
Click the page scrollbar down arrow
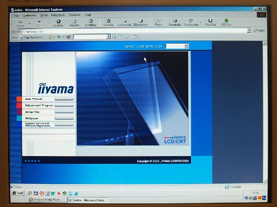[265, 181]
